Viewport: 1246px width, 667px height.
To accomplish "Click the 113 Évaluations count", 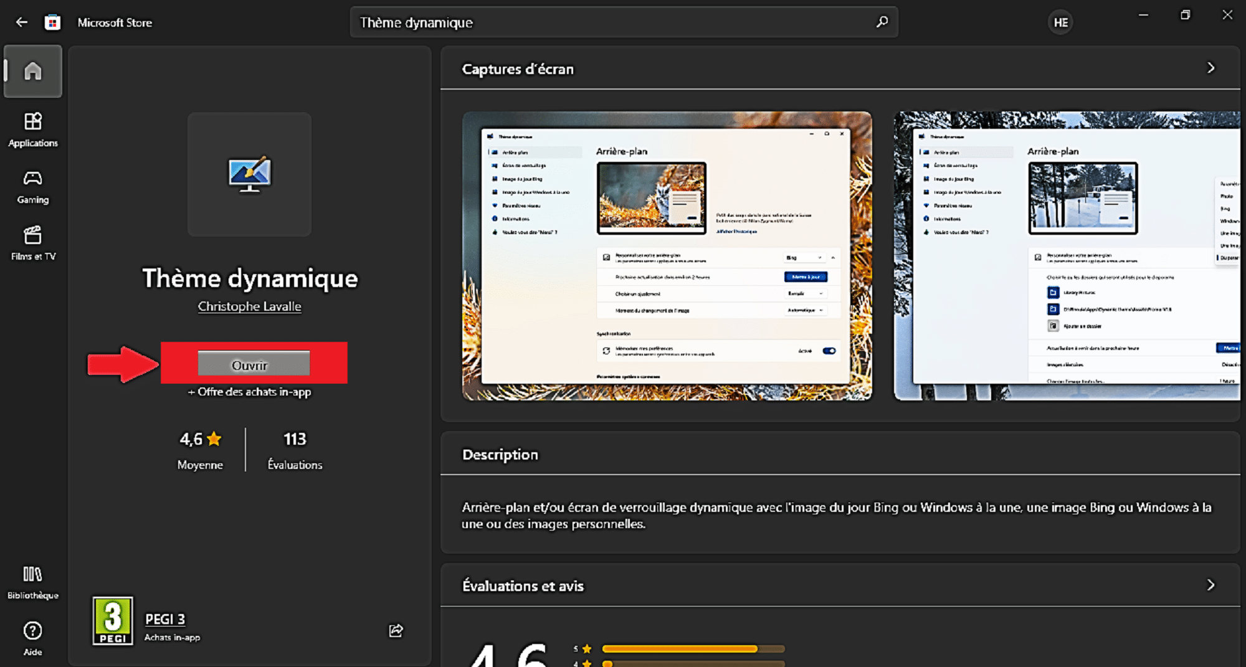I will 295,450.
